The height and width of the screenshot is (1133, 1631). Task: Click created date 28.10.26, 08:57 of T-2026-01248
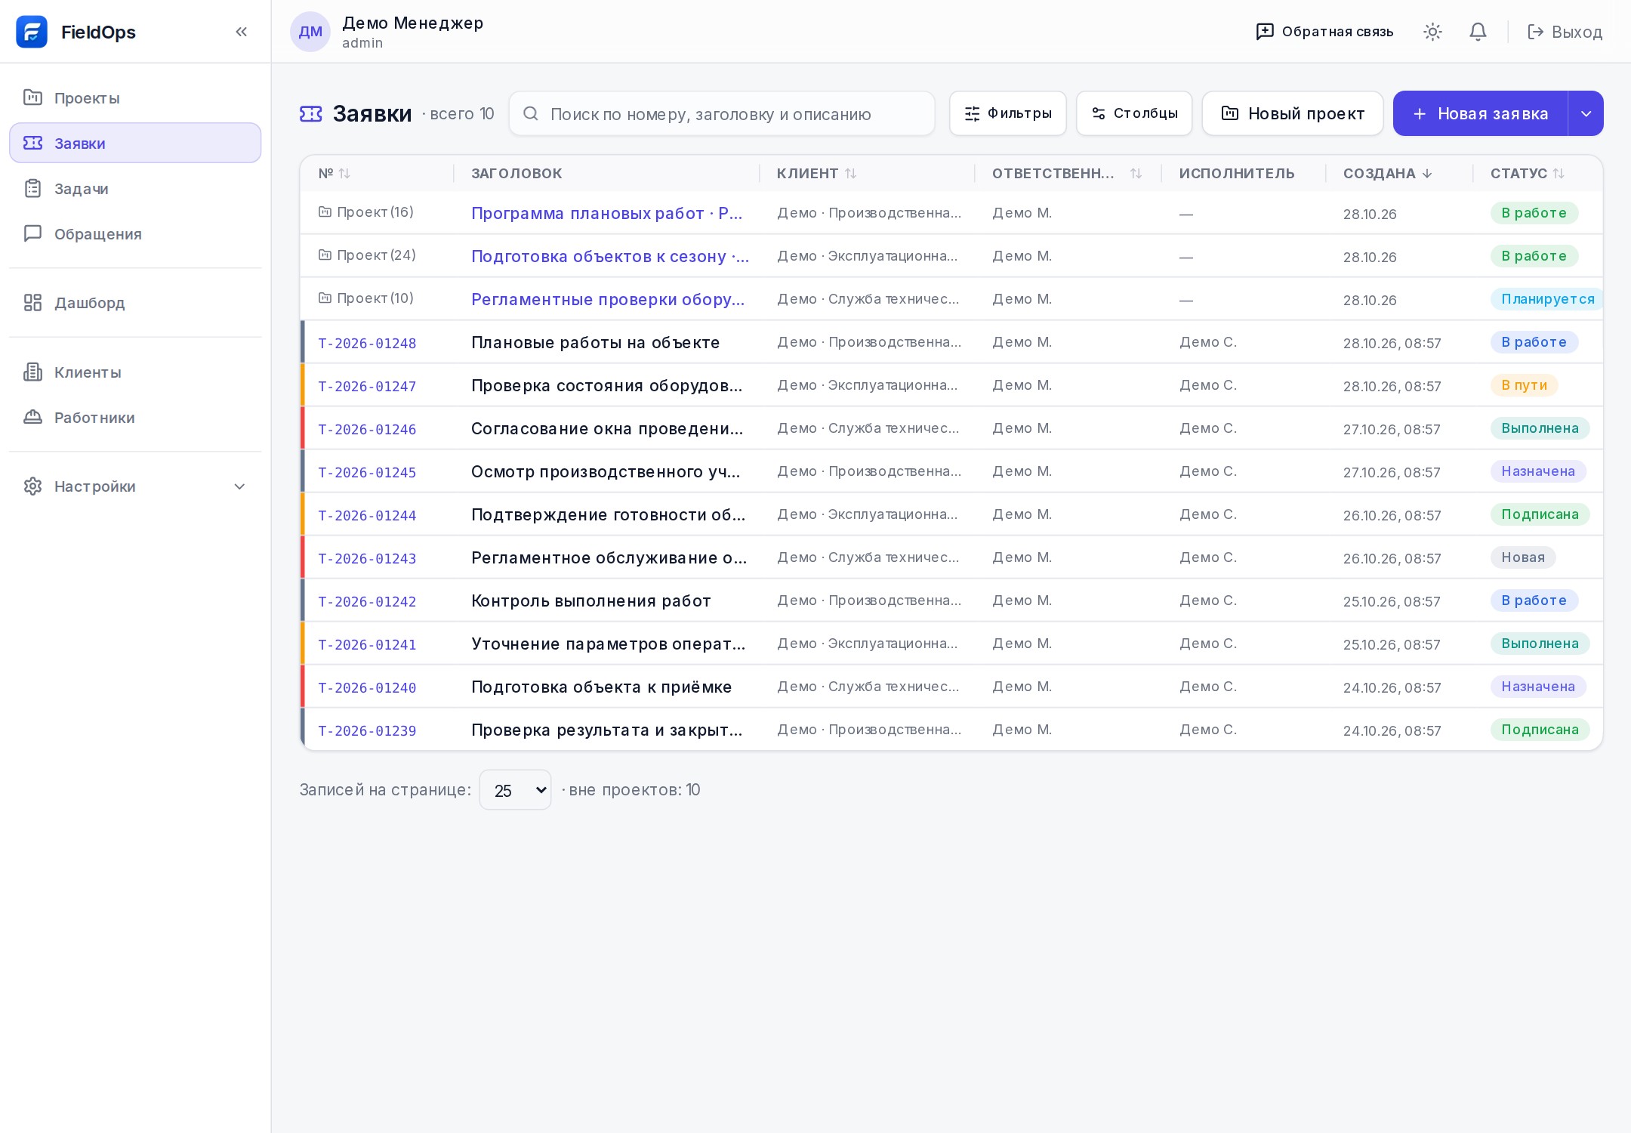tap(1392, 343)
